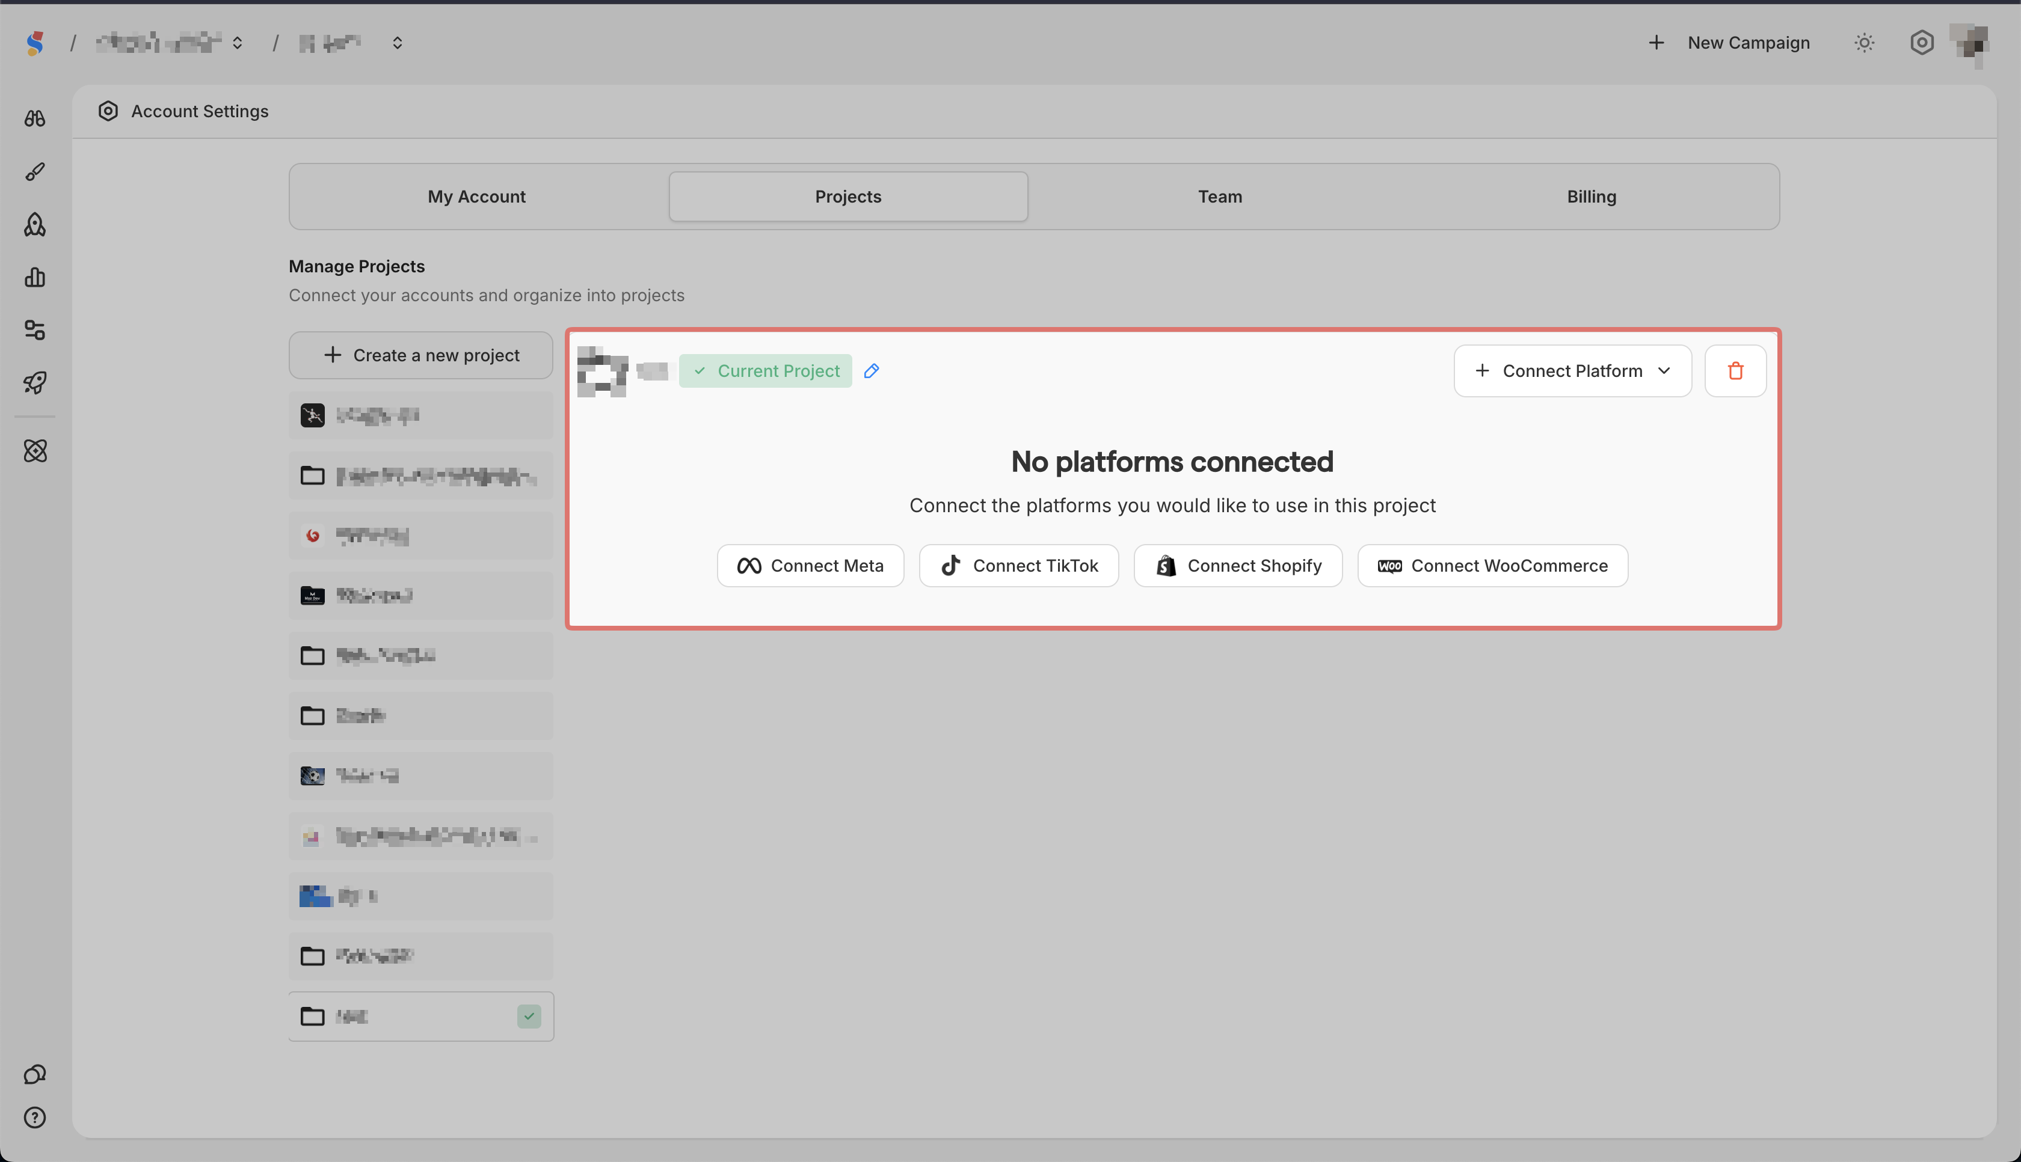Open the project switcher chevrons in header
The height and width of the screenshot is (1162, 2021).
tap(397, 43)
